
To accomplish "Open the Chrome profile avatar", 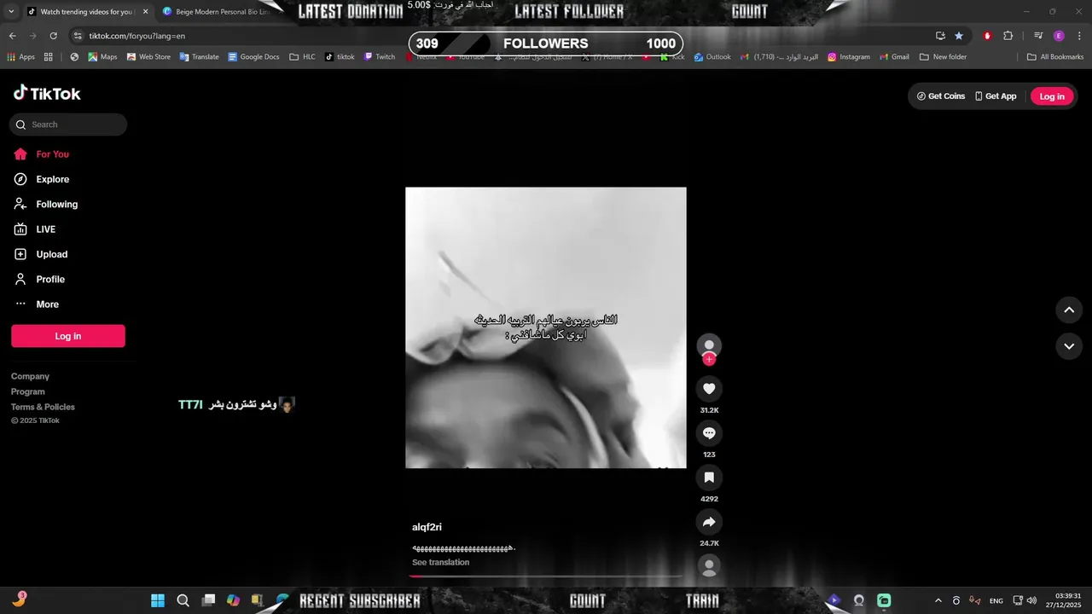I will pyautogui.click(x=1059, y=36).
